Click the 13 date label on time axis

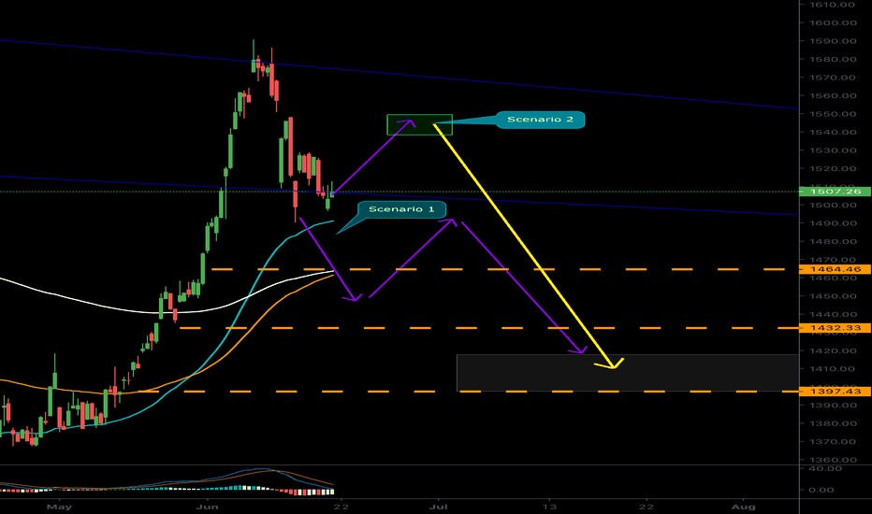click(549, 507)
